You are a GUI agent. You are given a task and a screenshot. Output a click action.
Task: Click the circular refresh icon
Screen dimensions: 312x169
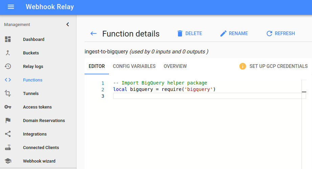(x=269, y=33)
